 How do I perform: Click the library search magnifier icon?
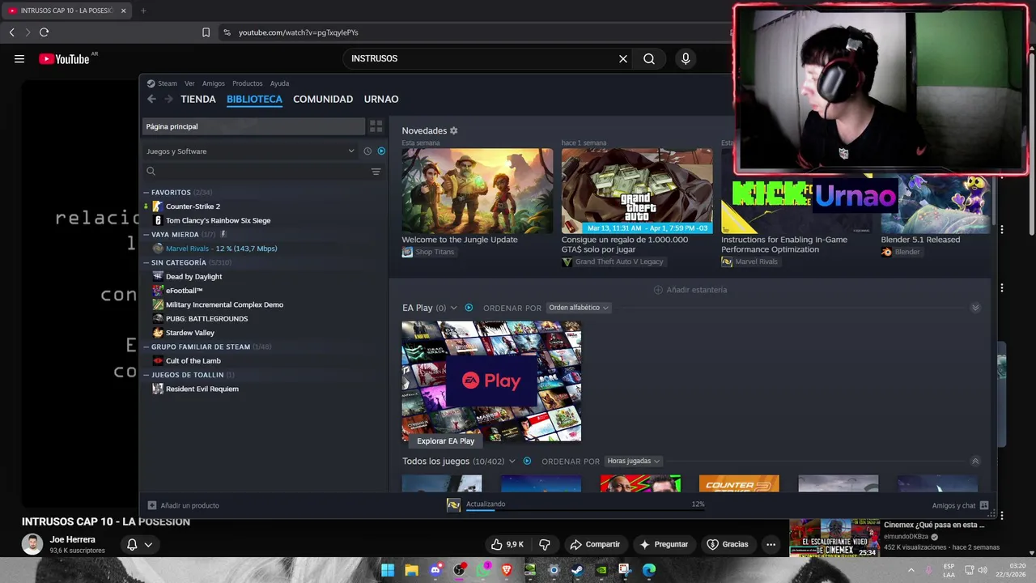(x=151, y=172)
